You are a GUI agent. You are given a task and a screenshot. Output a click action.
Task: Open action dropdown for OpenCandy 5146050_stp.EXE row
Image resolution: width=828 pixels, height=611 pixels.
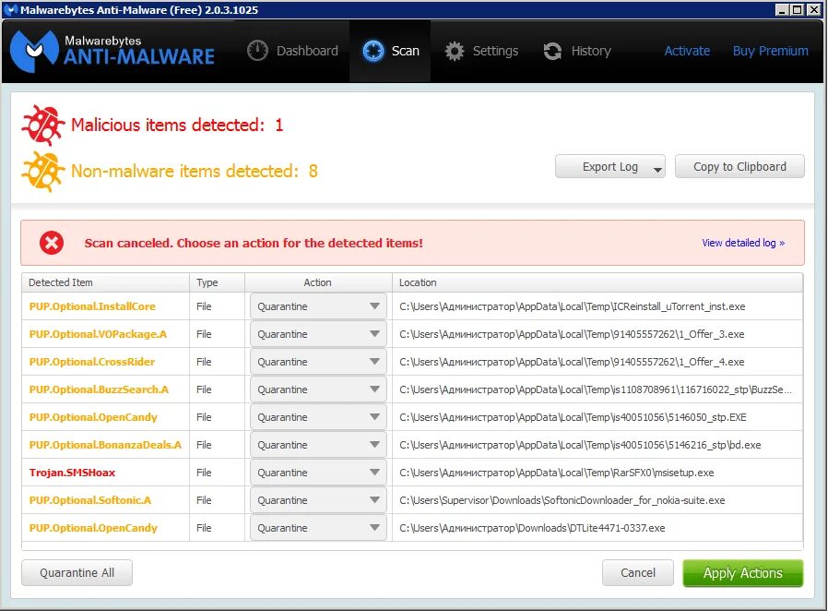coord(318,417)
